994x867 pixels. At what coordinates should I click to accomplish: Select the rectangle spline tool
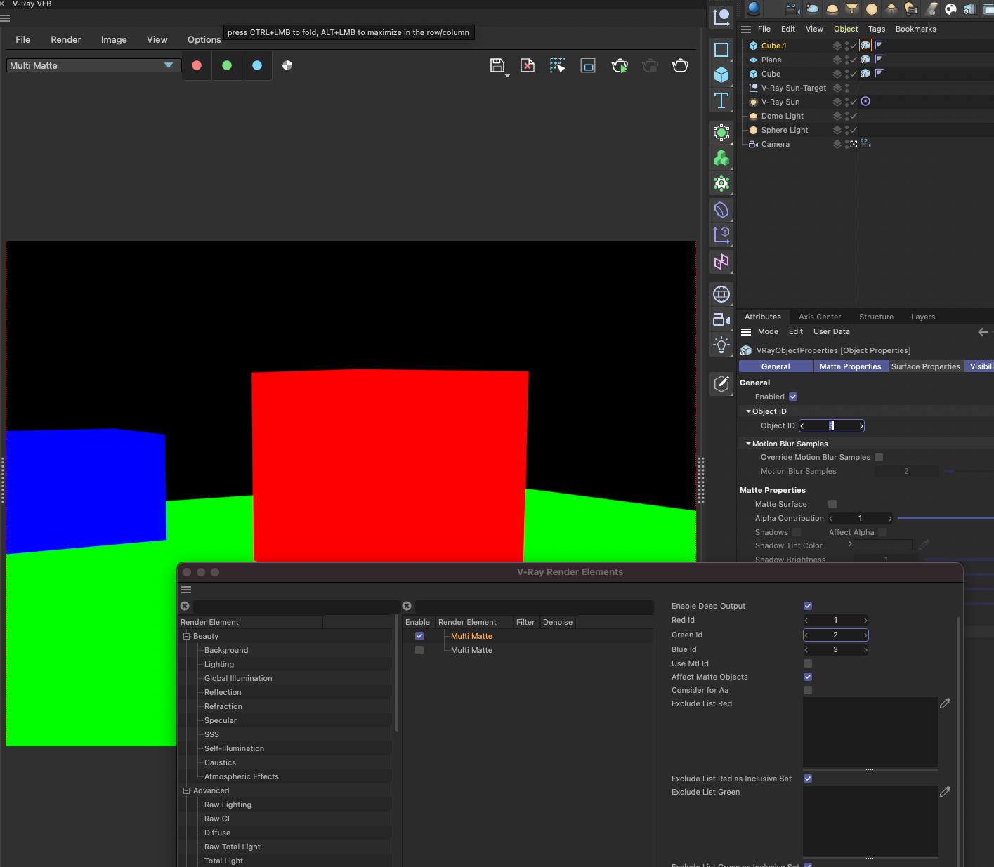(721, 50)
